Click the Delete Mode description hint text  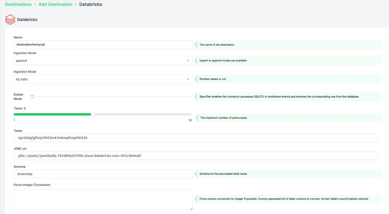click(279, 97)
